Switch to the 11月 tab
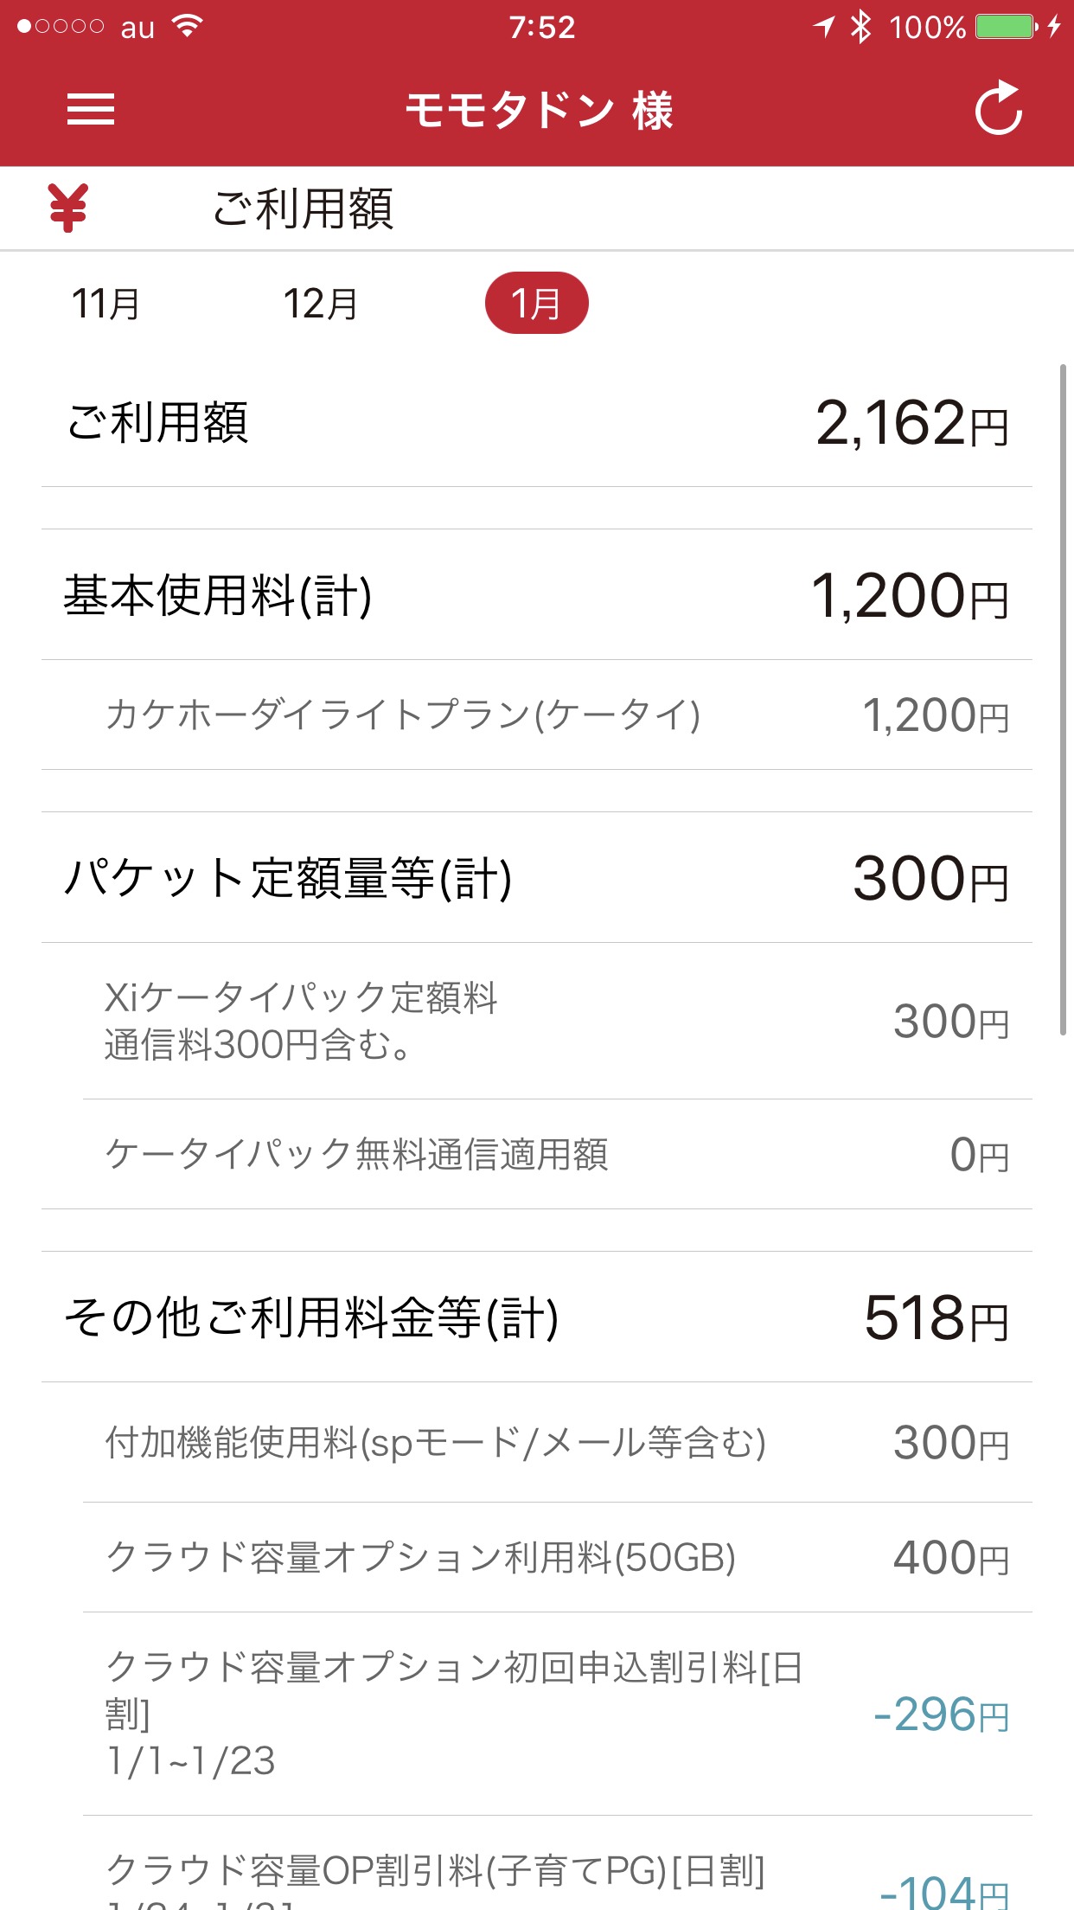Image resolution: width=1074 pixels, height=1910 pixels. [x=105, y=304]
